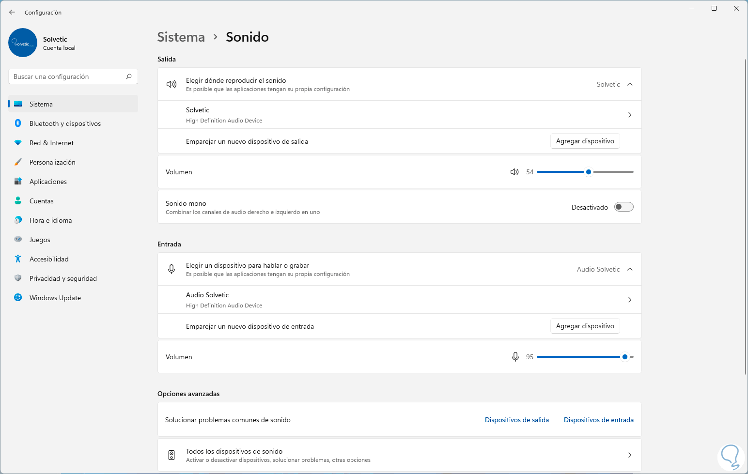Click the back arrow in the title bar
Image resolution: width=748 pixels, height=474 pixels.
pos(12,12)
